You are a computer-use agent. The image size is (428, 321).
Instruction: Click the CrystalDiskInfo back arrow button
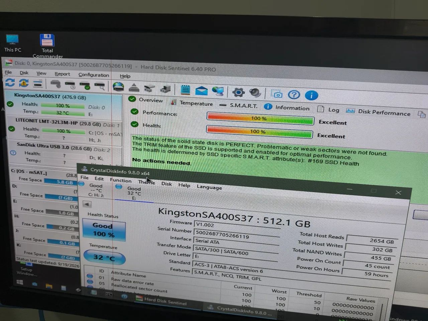[x=87, y=204]
